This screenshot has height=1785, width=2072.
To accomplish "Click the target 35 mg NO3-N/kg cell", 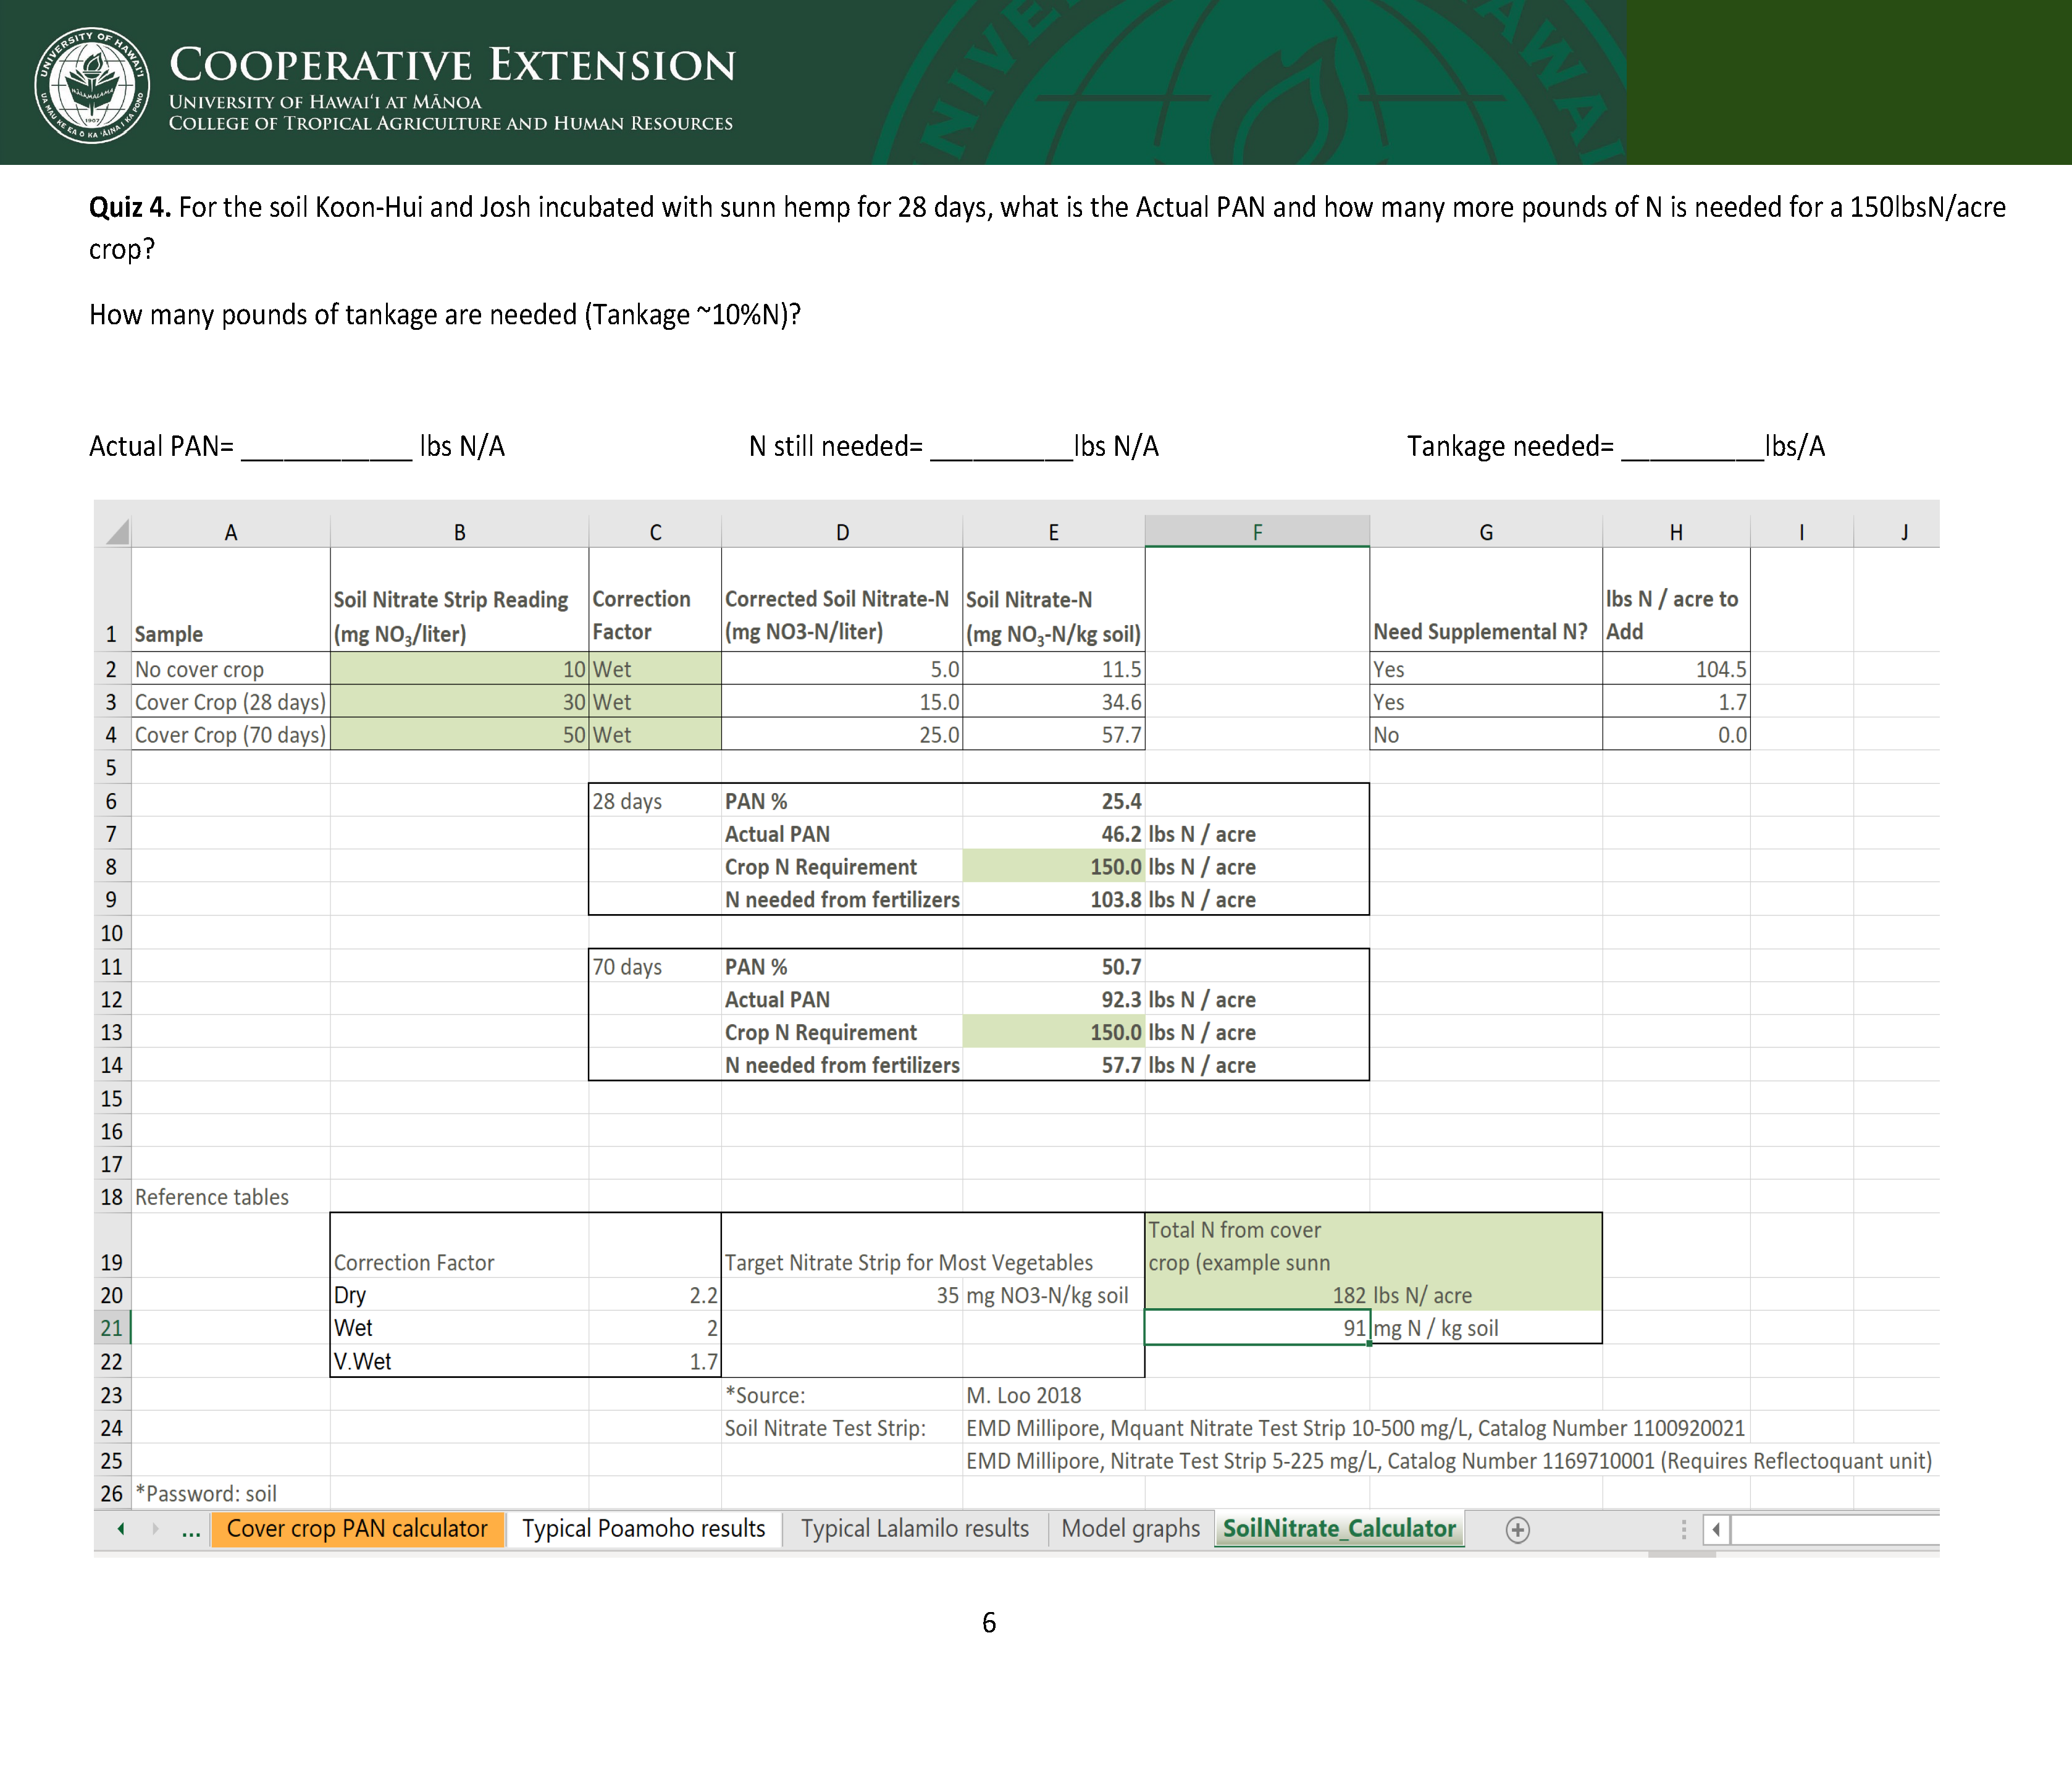I will tap(842, 1295).
